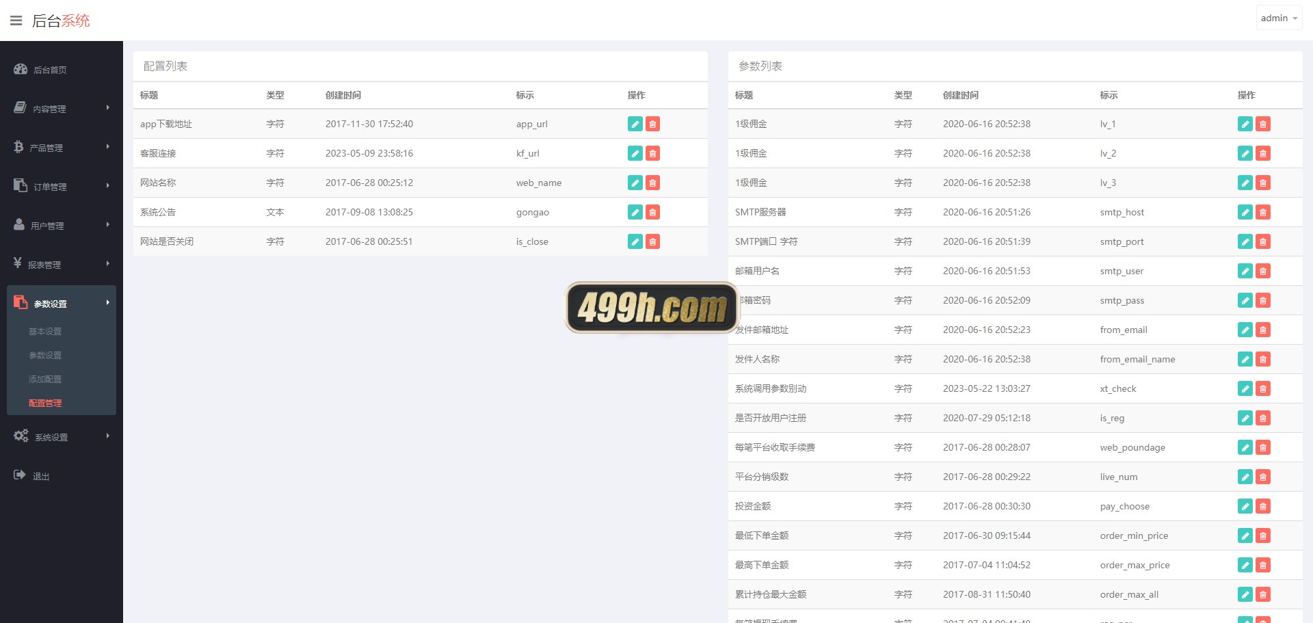Delete the is_reg parameter row
1313x623 pixels.
click(1263, 418)
